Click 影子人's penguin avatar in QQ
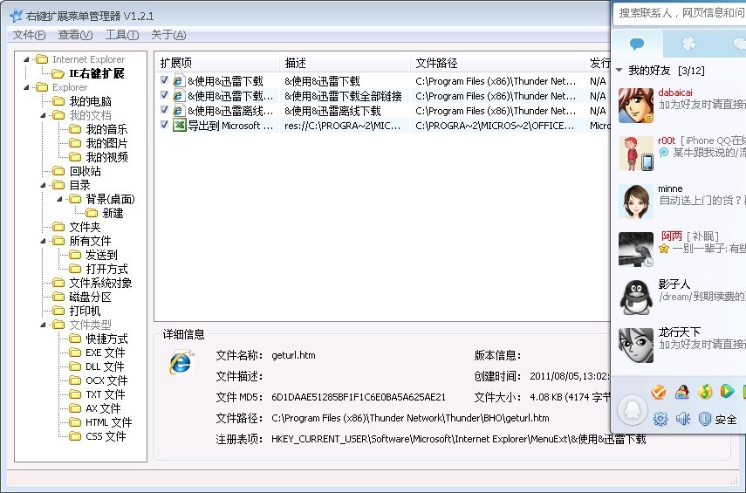 [636, 298]
